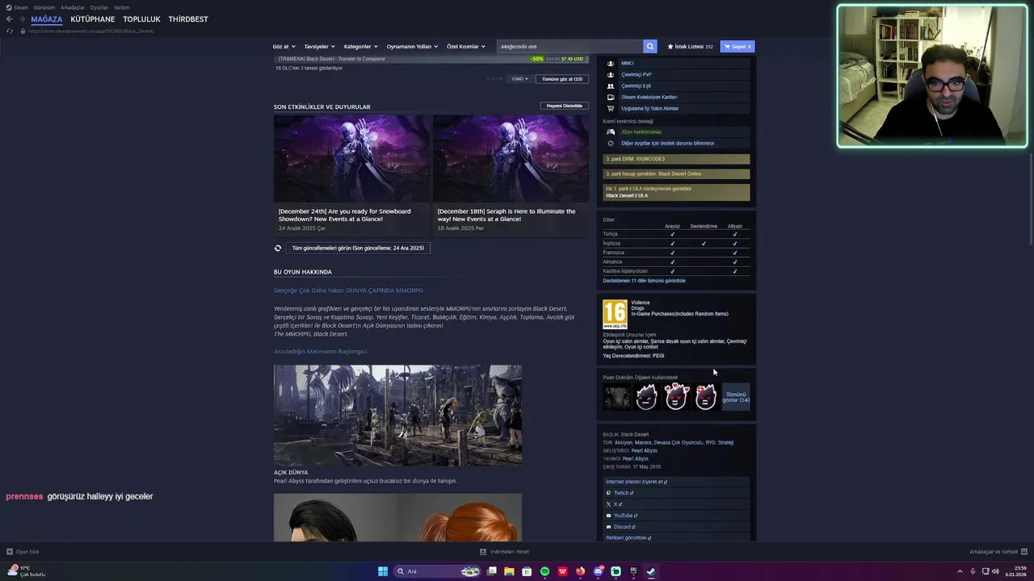Viewport: 1034px width, 581px height.
Task: Open the Black Desert EULA link
Action: (627, 195)
